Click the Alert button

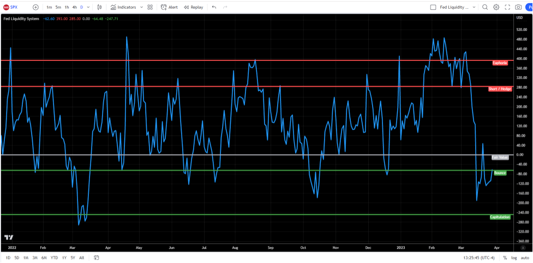coord(169,7)
